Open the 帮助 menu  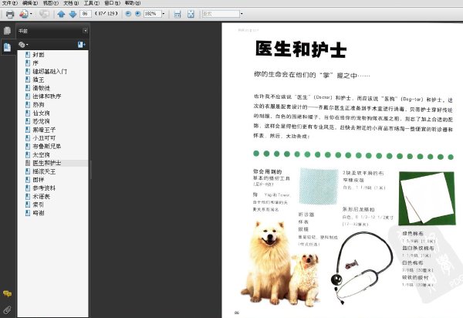click(133, 3)
